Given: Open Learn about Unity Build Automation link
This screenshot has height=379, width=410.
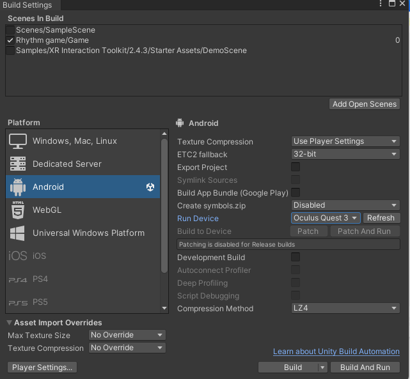Looking at the screenshot, I should pyautogui.click(x=336, y=352).
